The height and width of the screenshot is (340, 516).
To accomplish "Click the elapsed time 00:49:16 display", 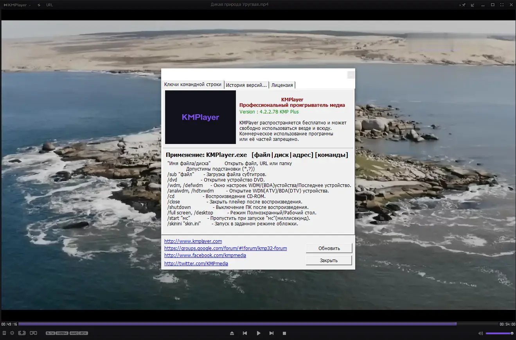I will coord(9,324).
